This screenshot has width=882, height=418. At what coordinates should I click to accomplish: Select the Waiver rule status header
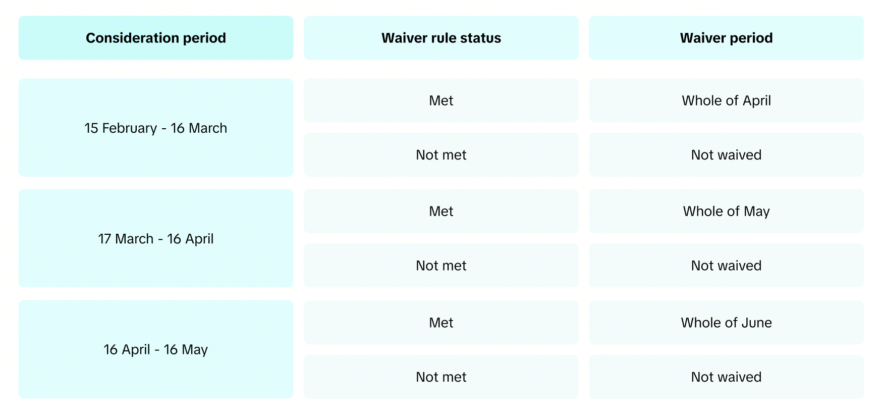[x=441, y=38]
